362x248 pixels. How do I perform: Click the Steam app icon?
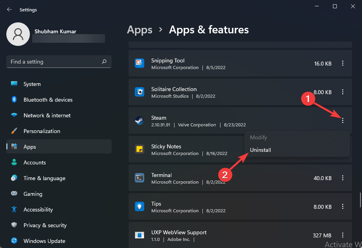(x=140, y=120)
